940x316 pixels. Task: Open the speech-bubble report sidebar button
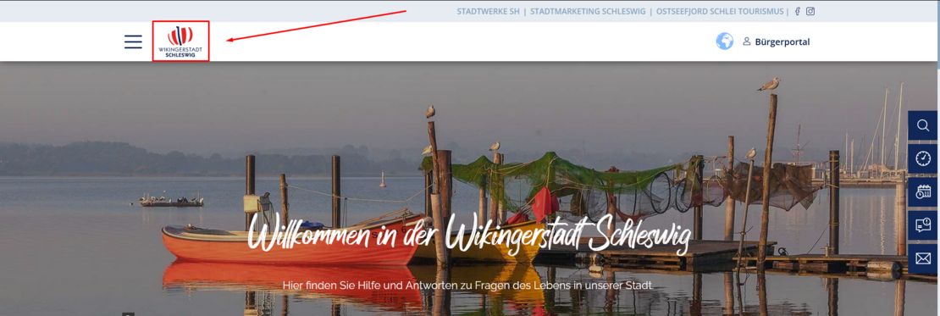(922, 225)
